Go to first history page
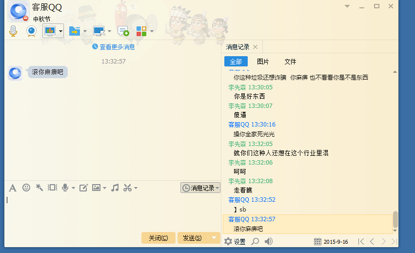The height and width of the screenshot is (253, 415). coord(361,241)
